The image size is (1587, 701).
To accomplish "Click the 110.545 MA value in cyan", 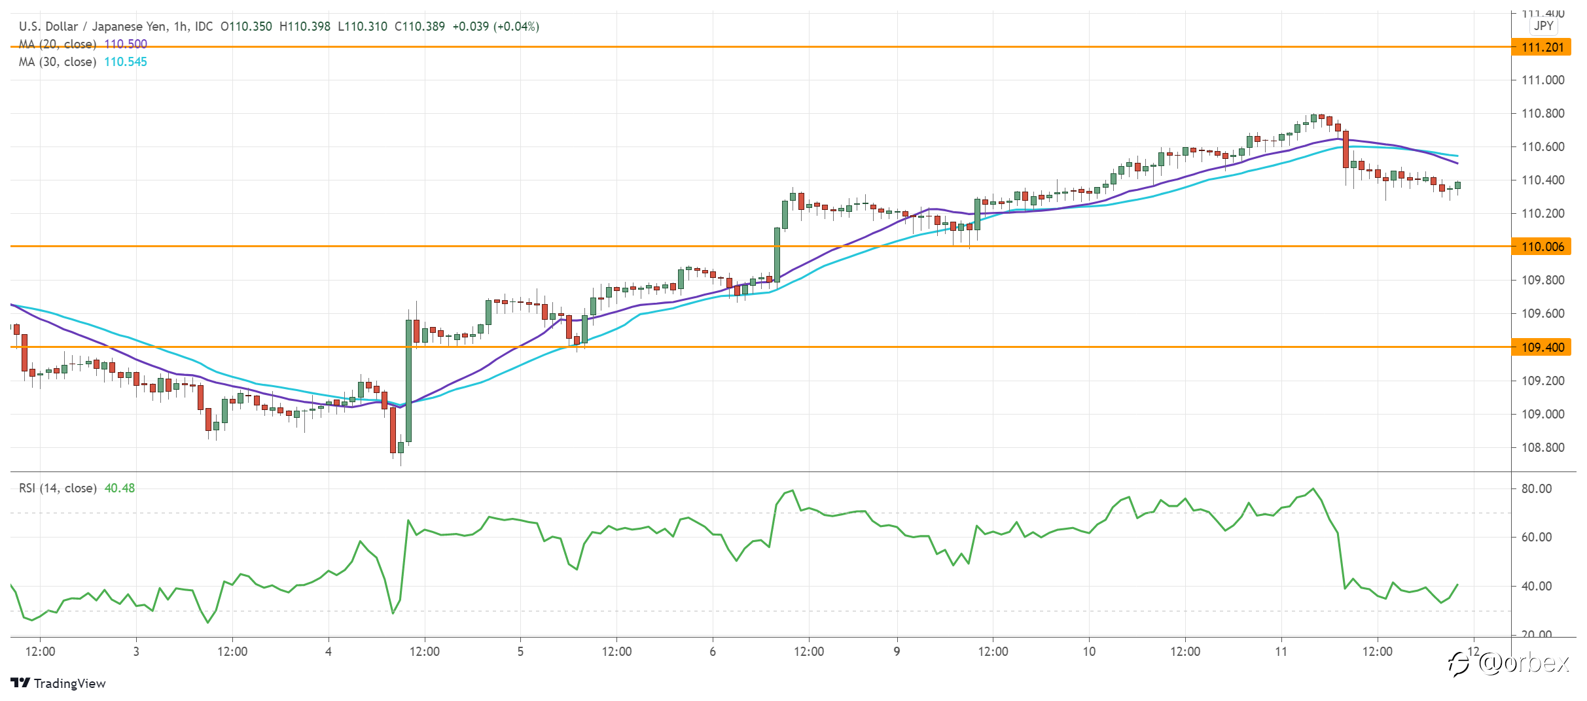I will (x=126, y=61).
